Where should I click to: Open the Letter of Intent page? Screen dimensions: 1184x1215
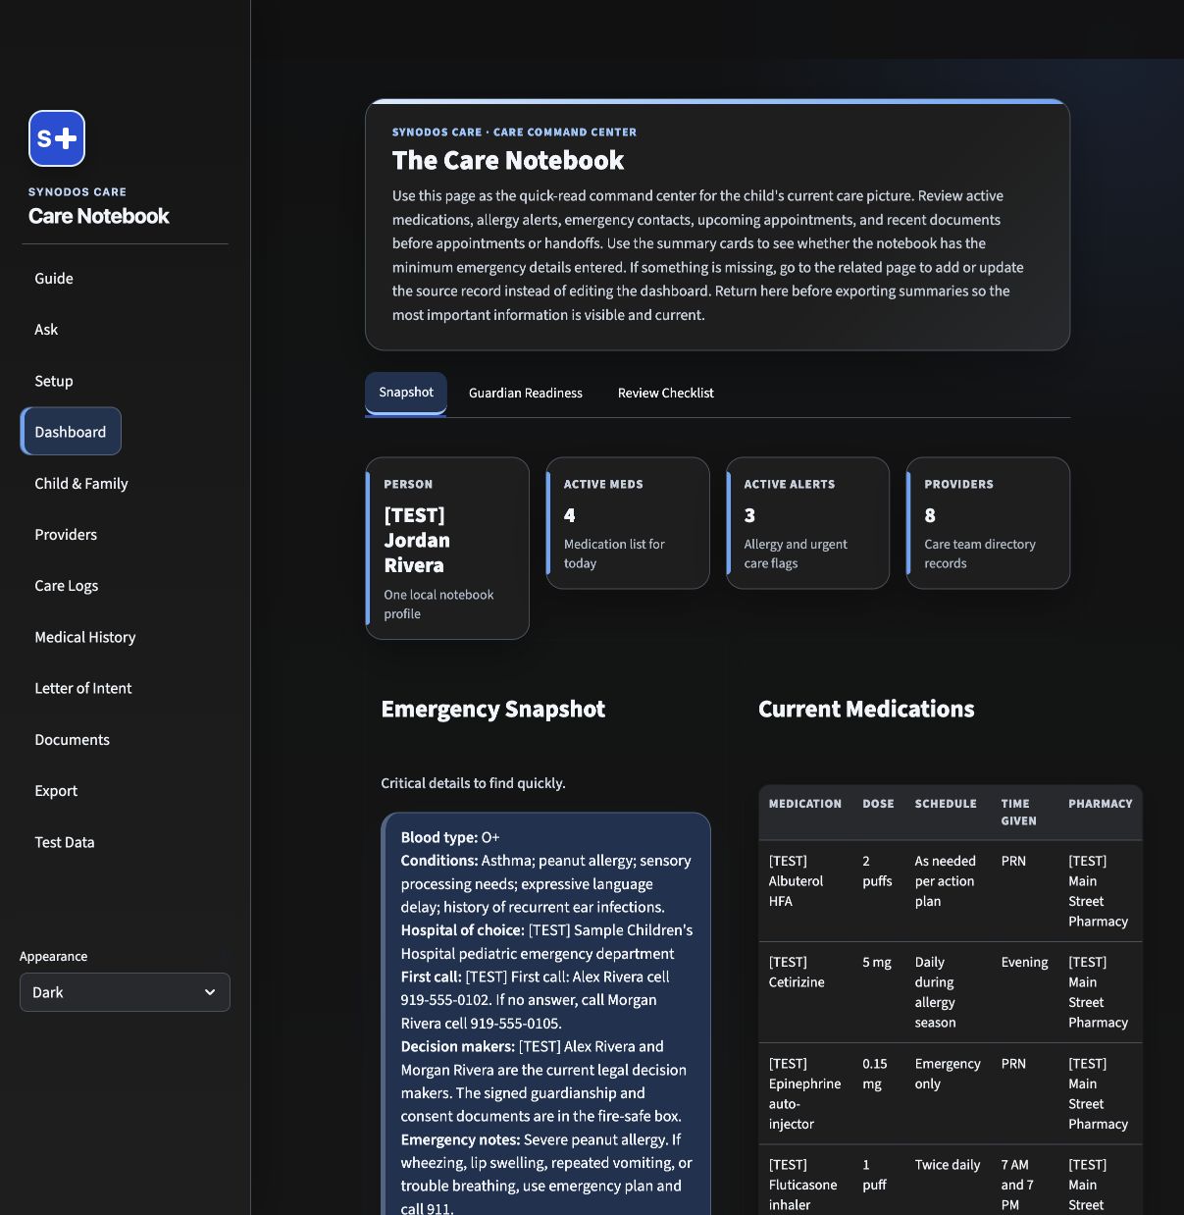83,688
